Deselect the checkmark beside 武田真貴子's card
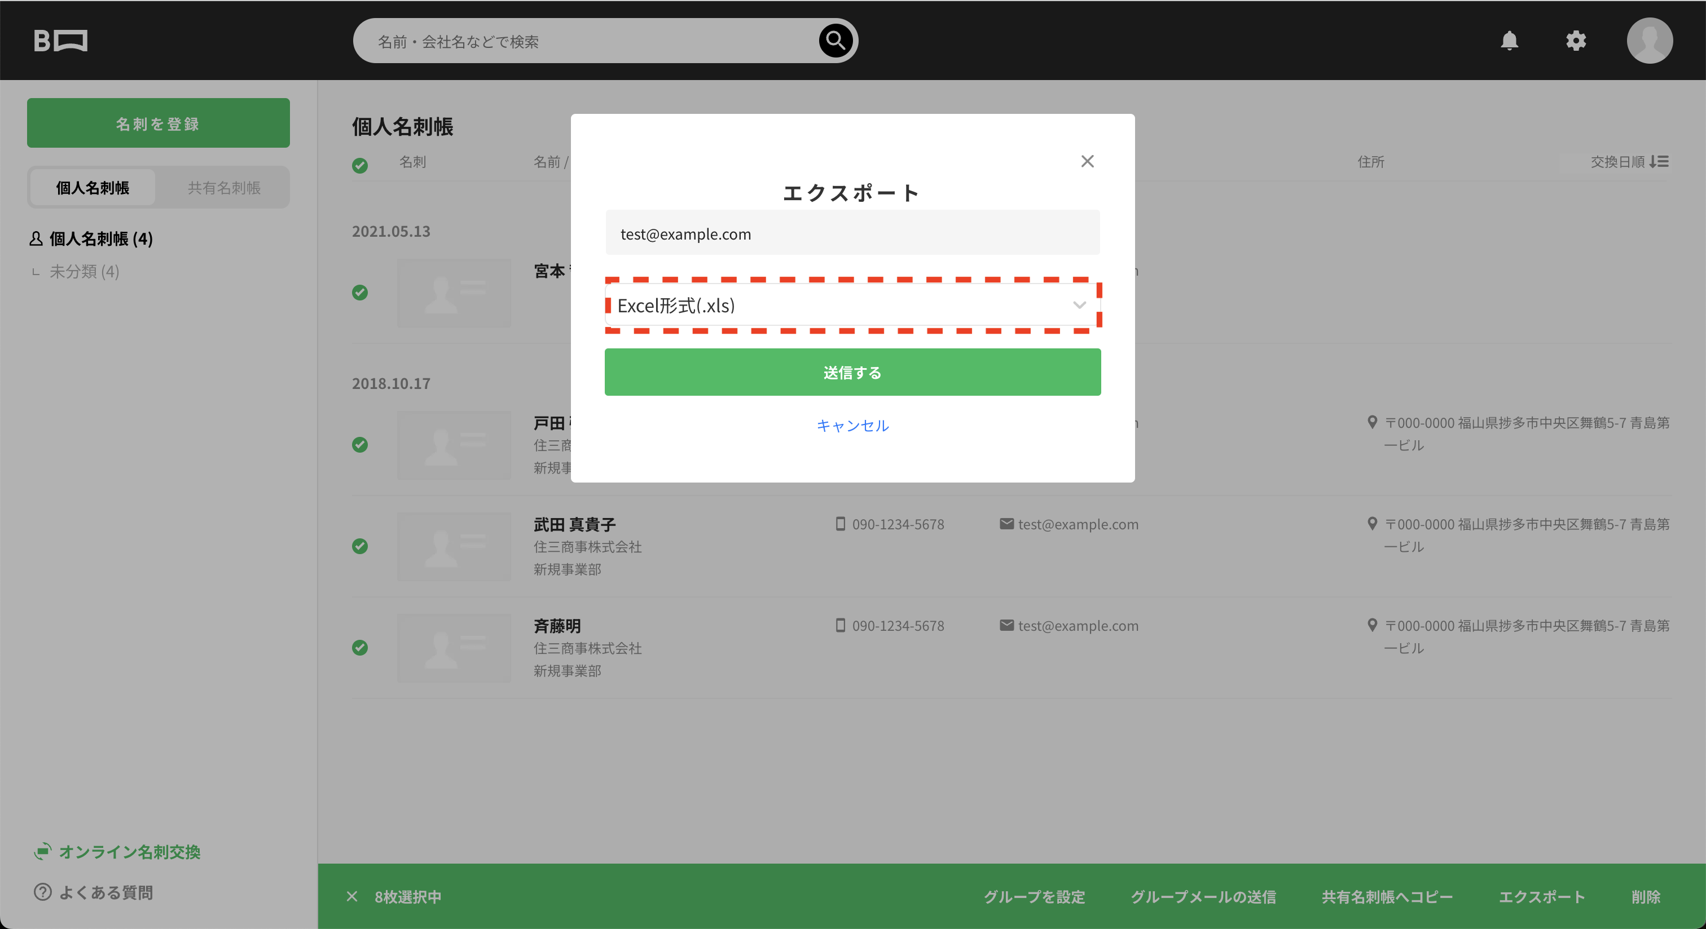 [360, 547]
